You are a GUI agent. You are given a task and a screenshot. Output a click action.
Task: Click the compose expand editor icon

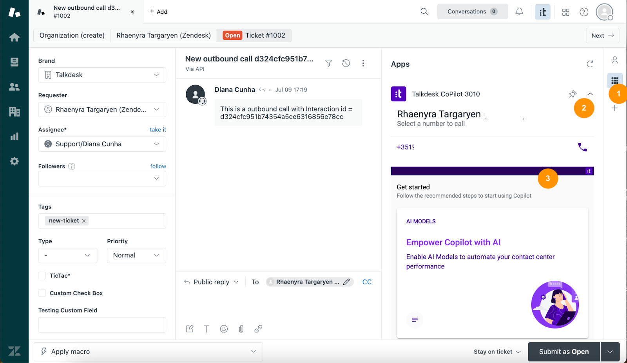(190, 329)
